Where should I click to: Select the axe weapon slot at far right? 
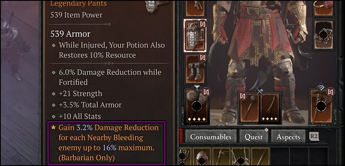pyautogui.click(x=321, y=106)
